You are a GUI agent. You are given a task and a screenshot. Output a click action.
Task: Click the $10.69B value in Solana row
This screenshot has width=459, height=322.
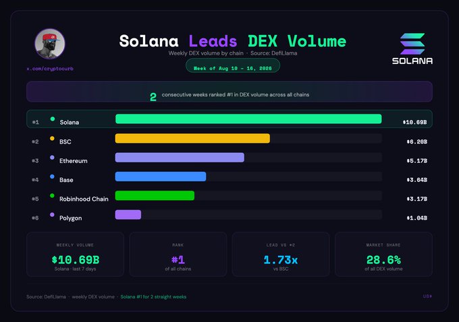(x=415, y=122)
